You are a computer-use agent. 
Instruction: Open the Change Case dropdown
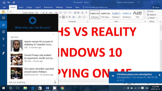51,13
